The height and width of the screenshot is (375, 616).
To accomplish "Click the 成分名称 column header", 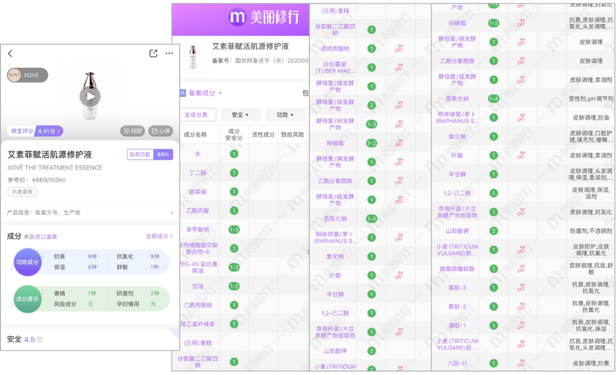I will [x=195, y=134].
